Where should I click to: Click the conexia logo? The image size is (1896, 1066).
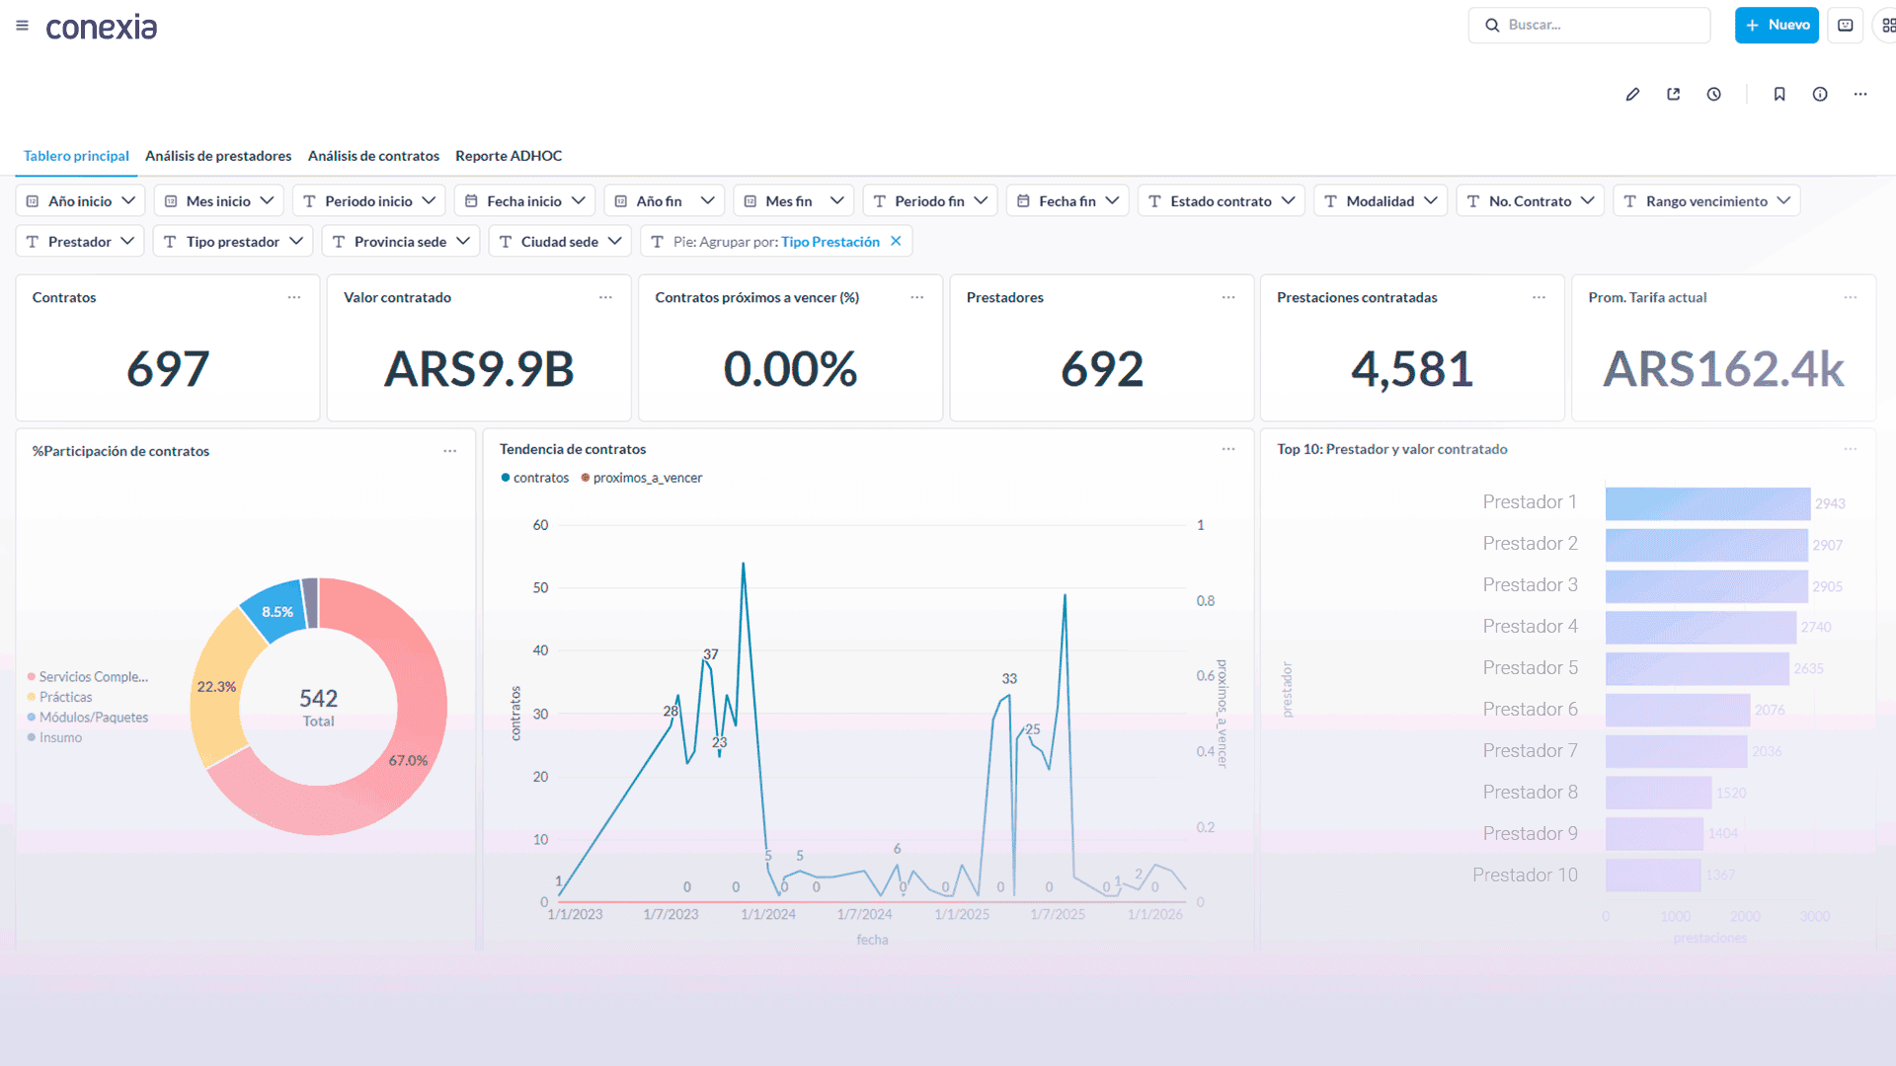(x=102, y=27)
